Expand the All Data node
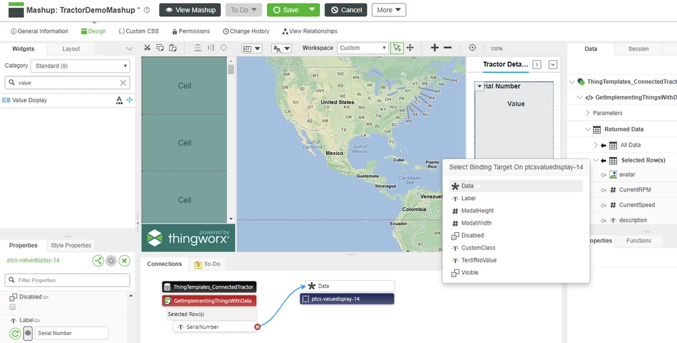Image resolution: width=677 pixels, height=343 pixels. [596, 145]
